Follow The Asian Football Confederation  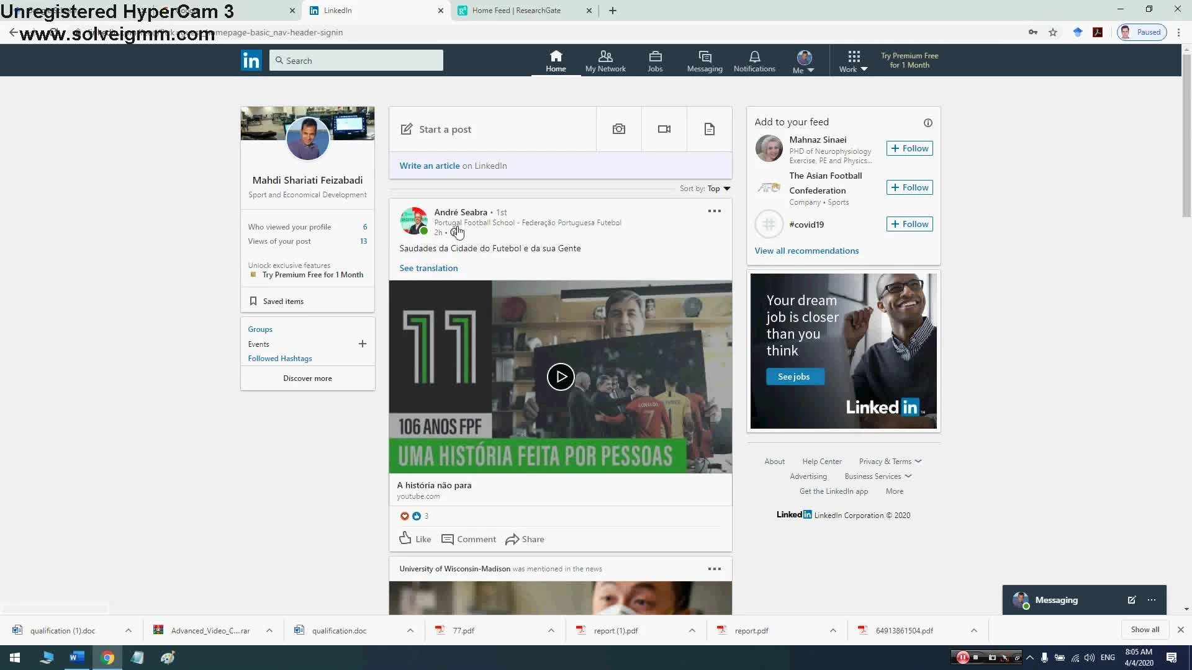click(x=910, y=187)
